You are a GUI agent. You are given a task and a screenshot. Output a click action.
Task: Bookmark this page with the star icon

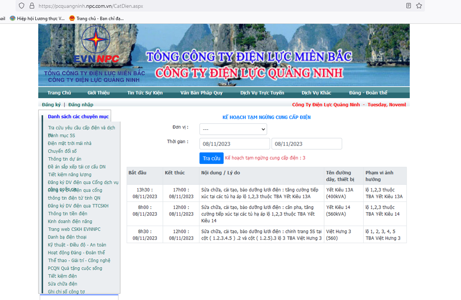419,5
